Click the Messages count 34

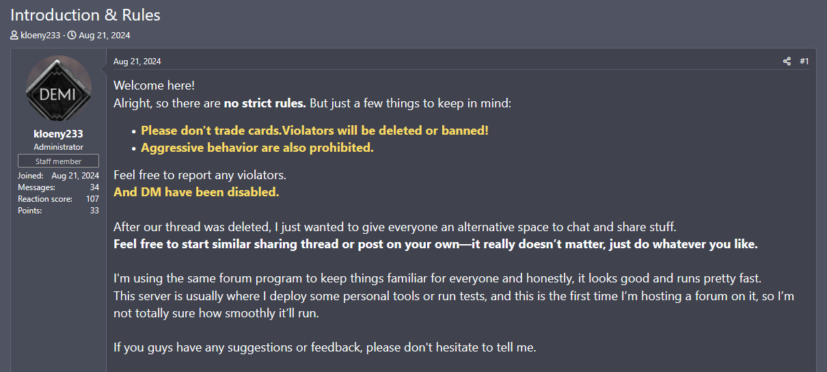click(x=94, y=187)
